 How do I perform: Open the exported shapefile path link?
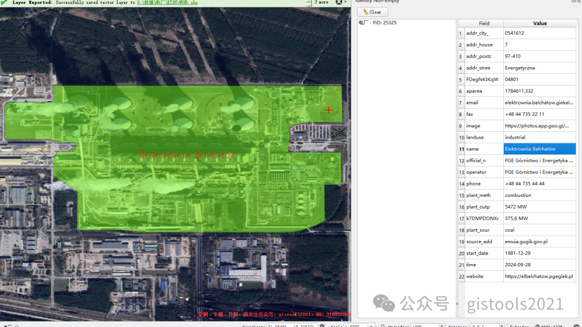167,3
